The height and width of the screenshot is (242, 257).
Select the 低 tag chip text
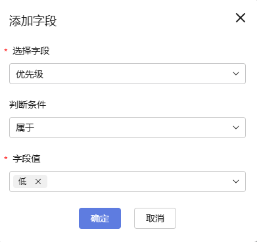click(x=22, y=181)
